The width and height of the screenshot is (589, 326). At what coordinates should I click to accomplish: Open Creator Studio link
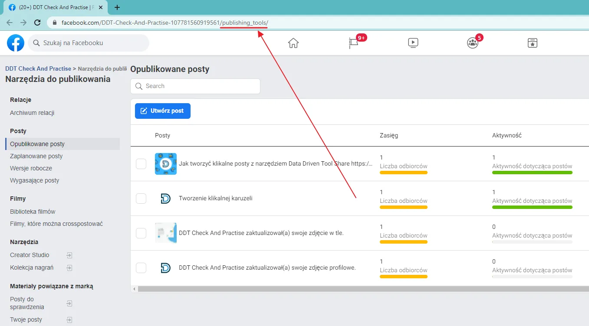click(30, 255)
